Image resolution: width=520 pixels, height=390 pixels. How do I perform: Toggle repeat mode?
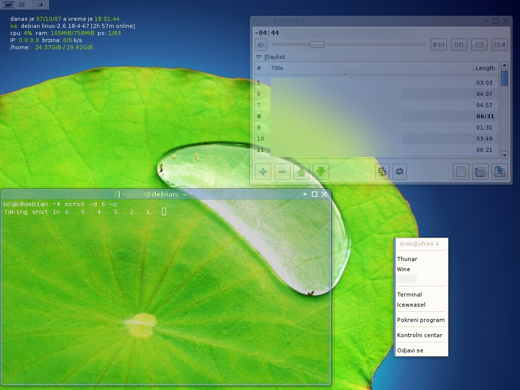pos(400,172)
